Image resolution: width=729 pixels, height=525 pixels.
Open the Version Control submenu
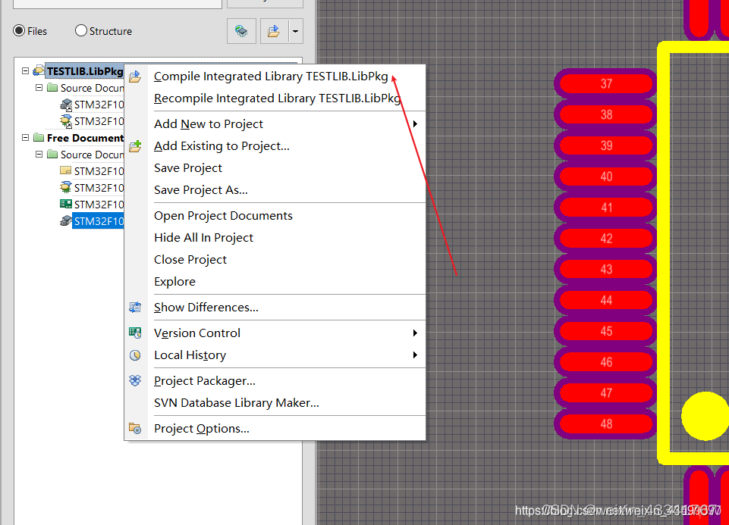click(275, 333)
